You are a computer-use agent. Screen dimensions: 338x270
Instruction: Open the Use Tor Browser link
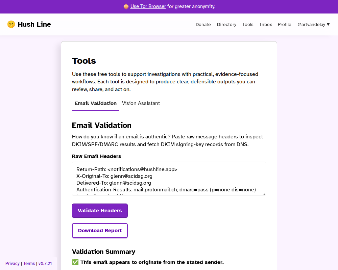(148, 6)
